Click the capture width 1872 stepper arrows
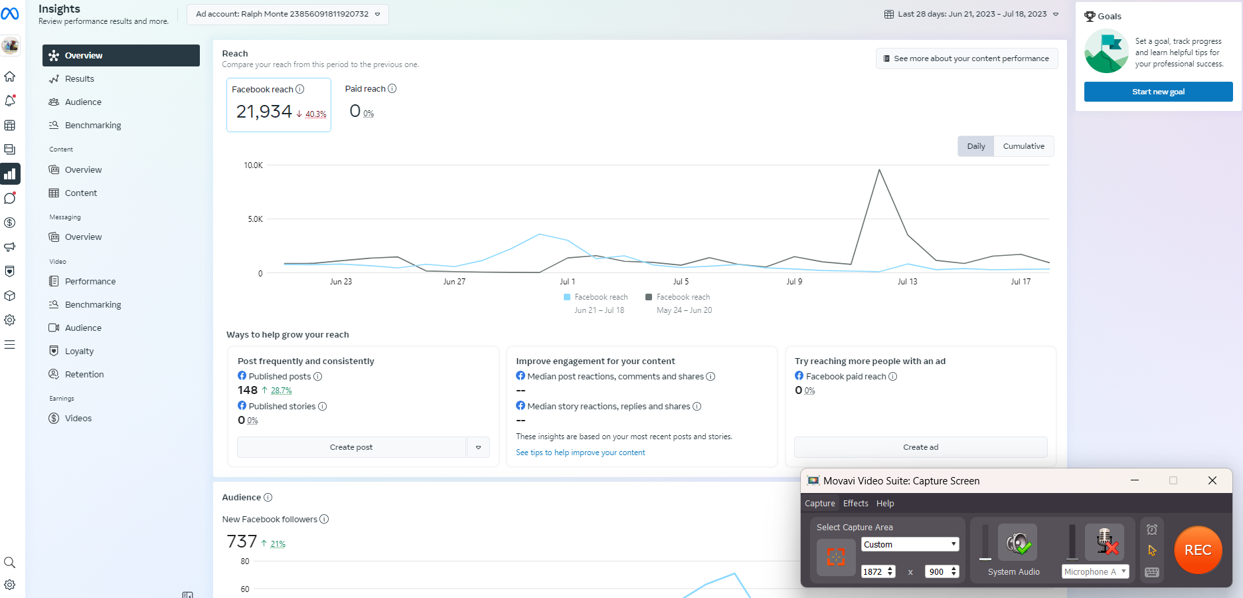This screenshot has width=1243, height=598. point(890,571)
